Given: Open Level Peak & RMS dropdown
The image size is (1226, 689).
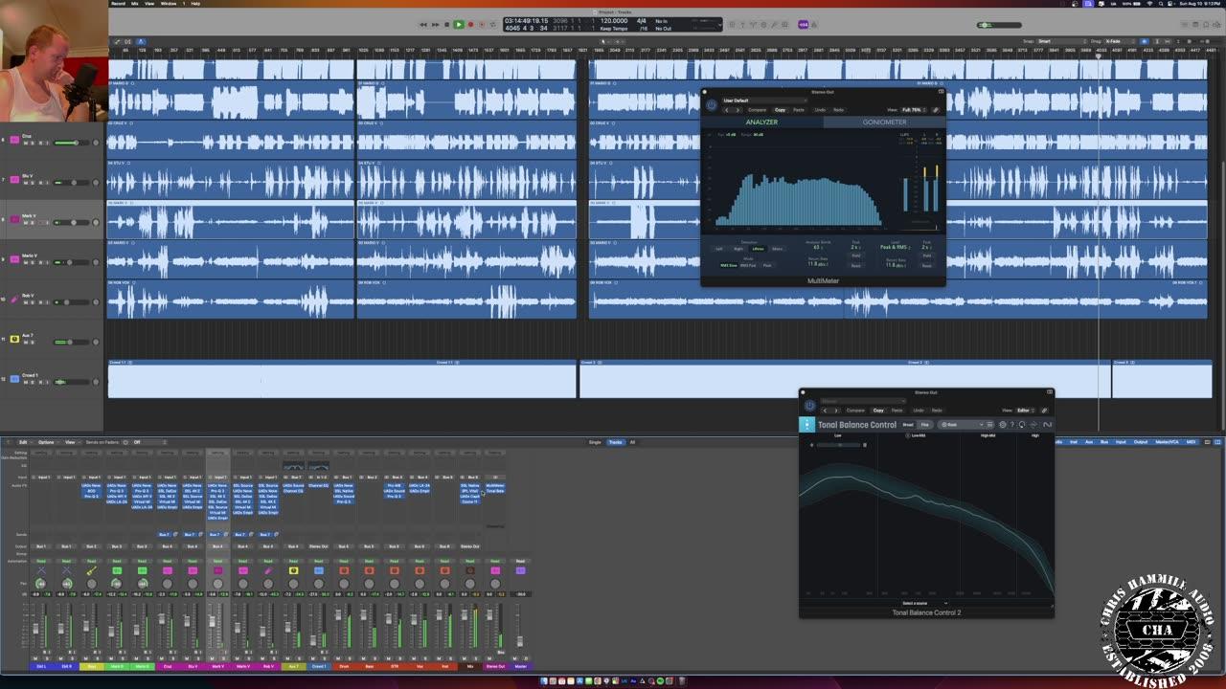Looking at the screenshot, I should 896,247.
